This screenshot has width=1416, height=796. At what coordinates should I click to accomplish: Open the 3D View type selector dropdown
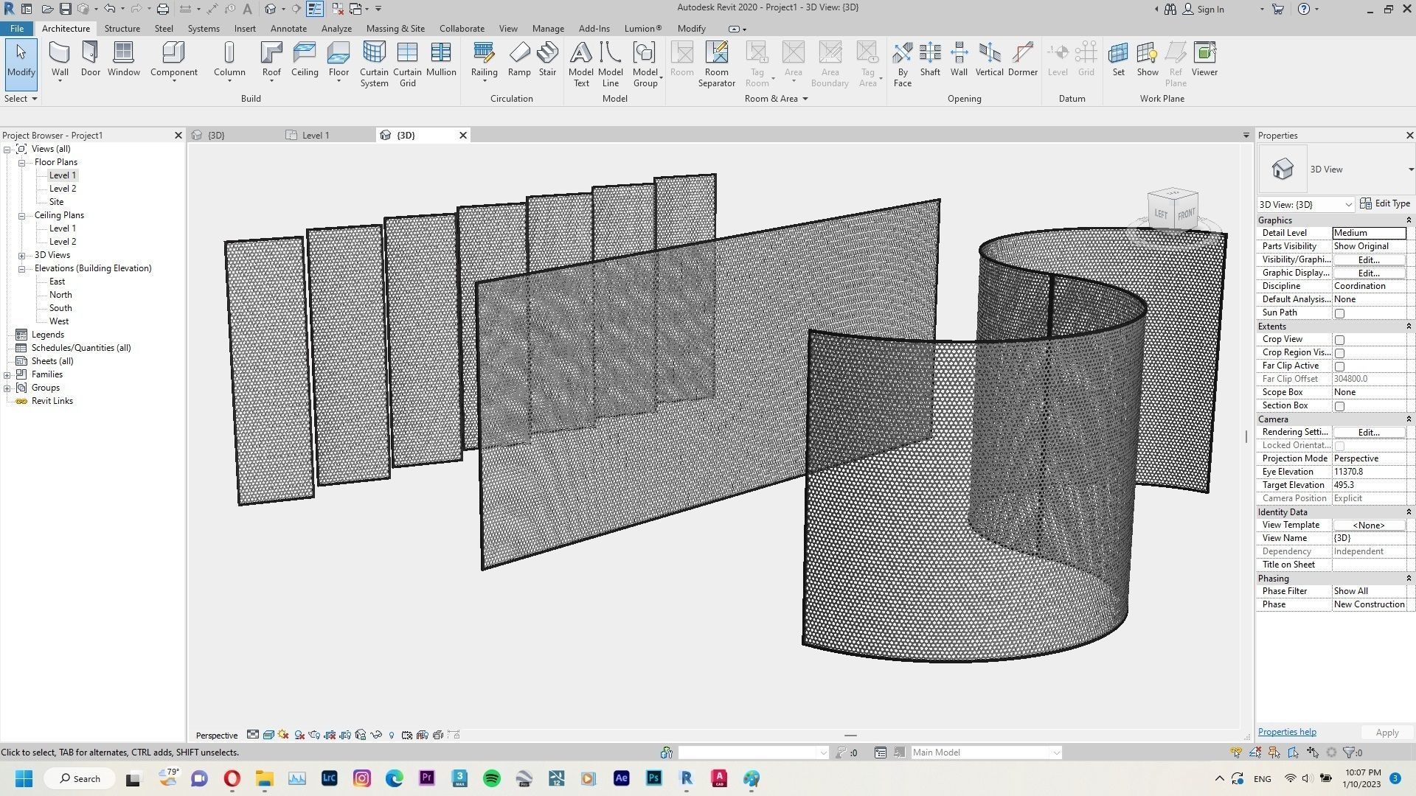pyautogui.click(x=1349, y=204)
